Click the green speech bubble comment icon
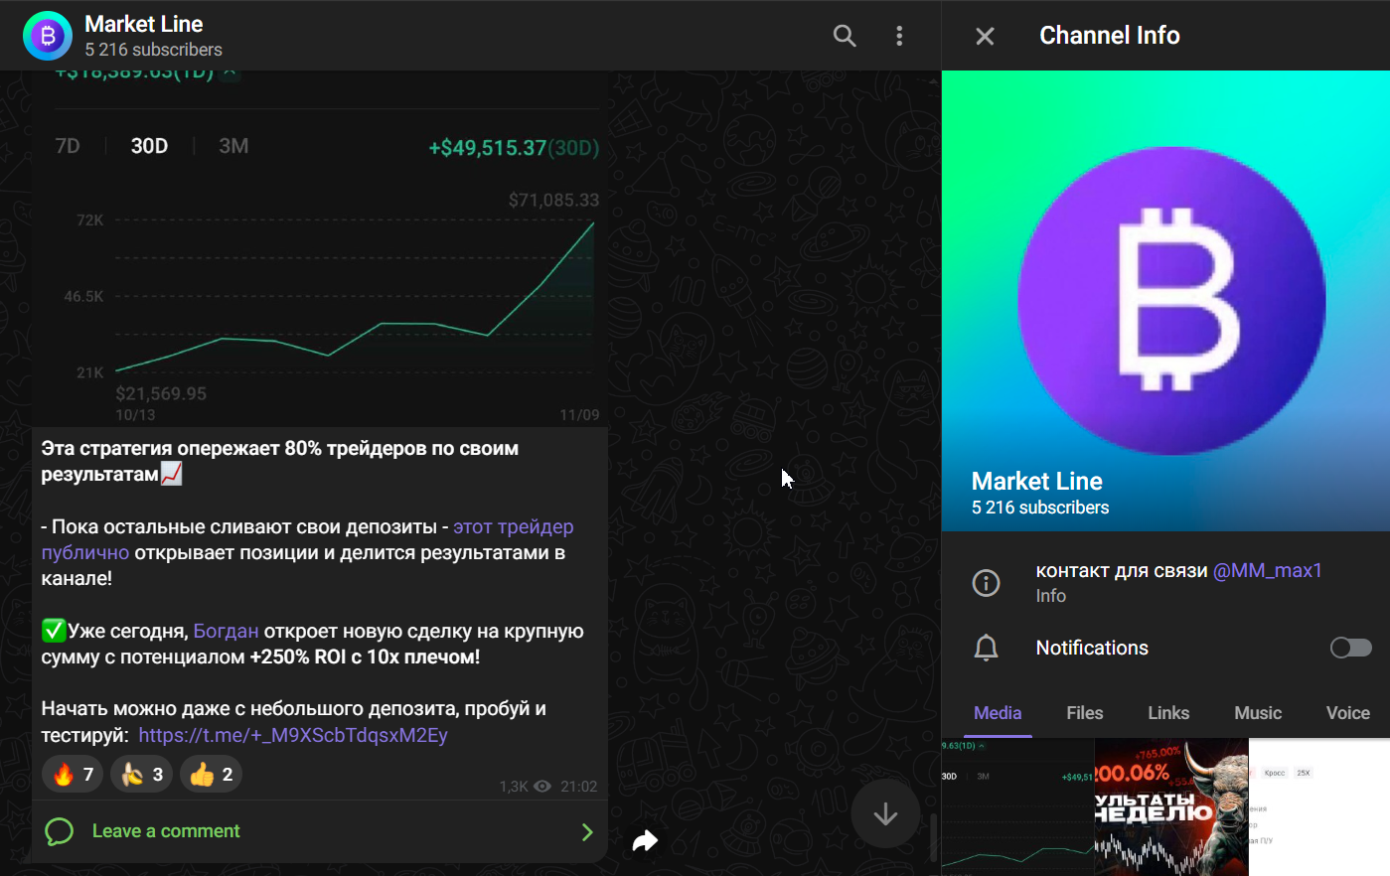The image size is (1390, 876). click(59, 830)
